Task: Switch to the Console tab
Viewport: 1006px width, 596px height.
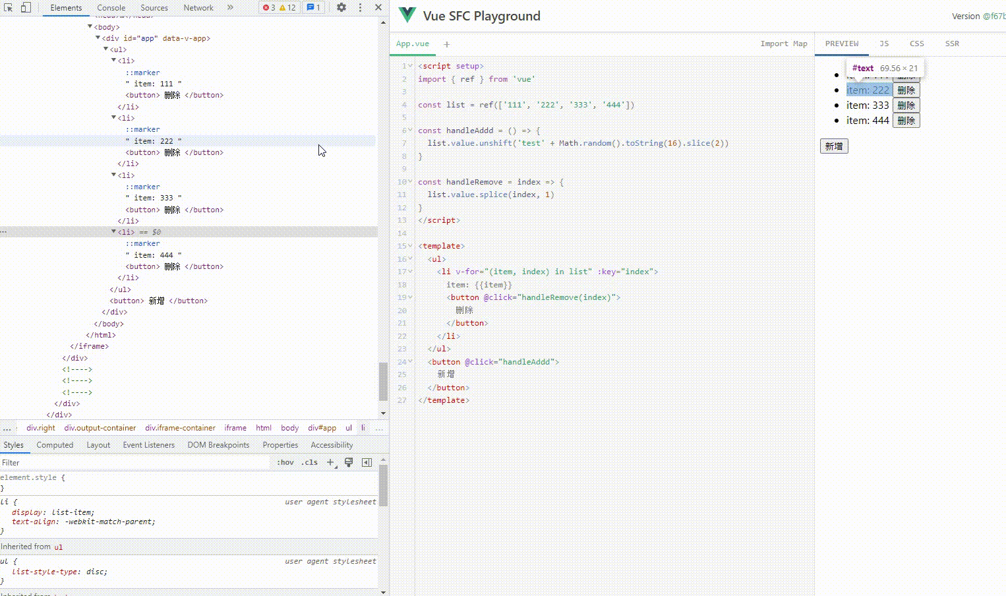Action: click(x=111, y=8)
